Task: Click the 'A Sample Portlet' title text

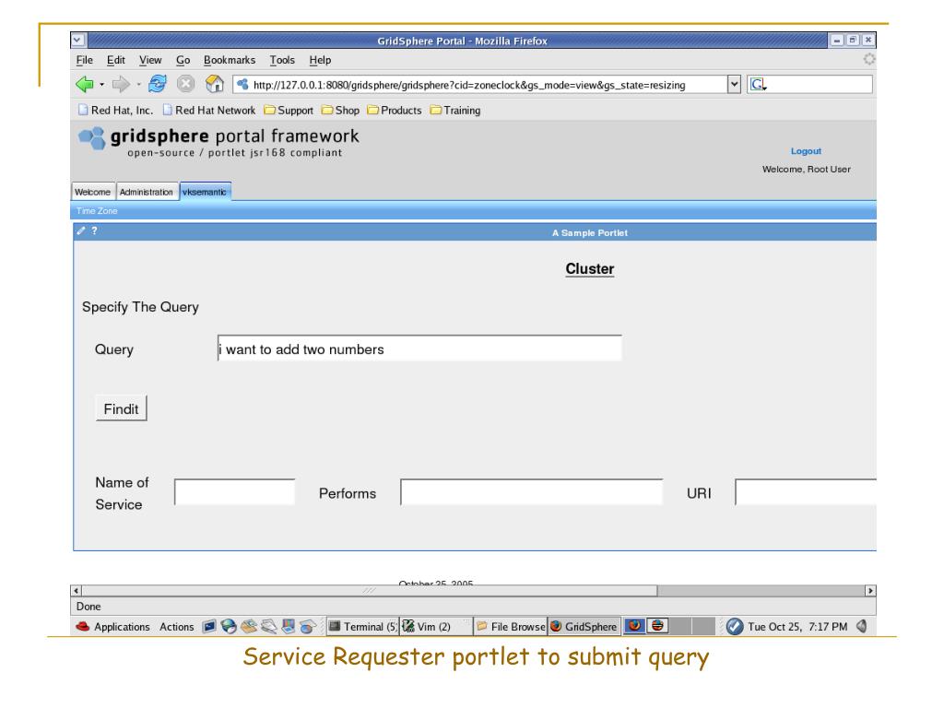Action: point(590,233)
